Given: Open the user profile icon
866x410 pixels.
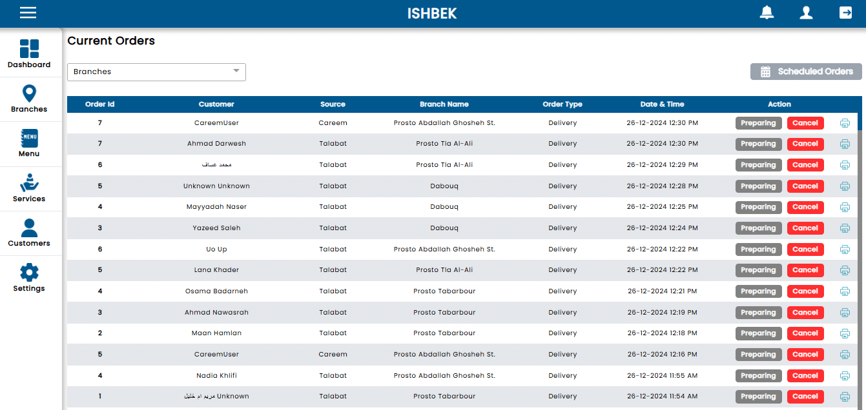Looking at the screenshot, I should 806,13.
